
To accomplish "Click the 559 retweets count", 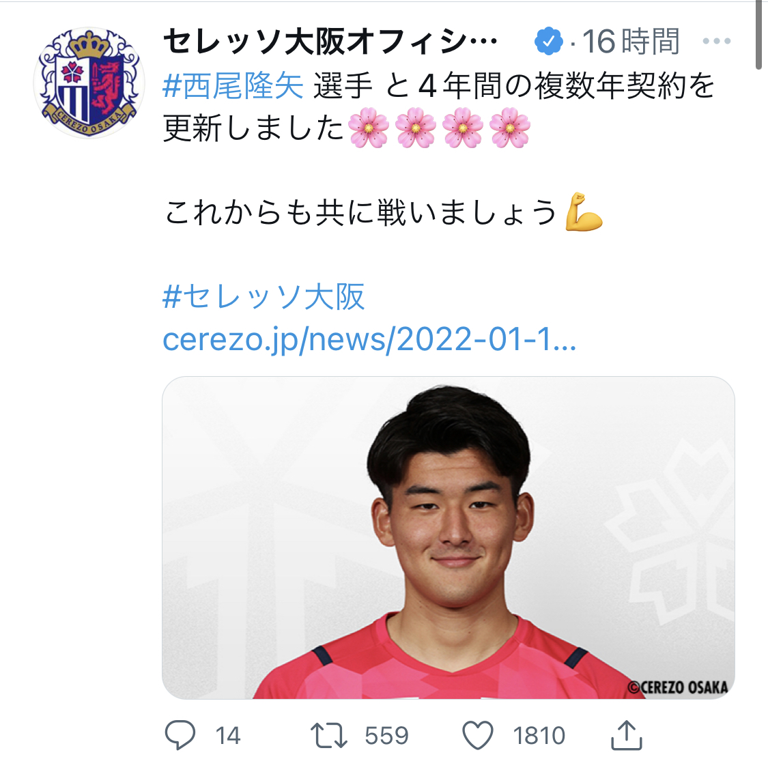I will [386, 736].
